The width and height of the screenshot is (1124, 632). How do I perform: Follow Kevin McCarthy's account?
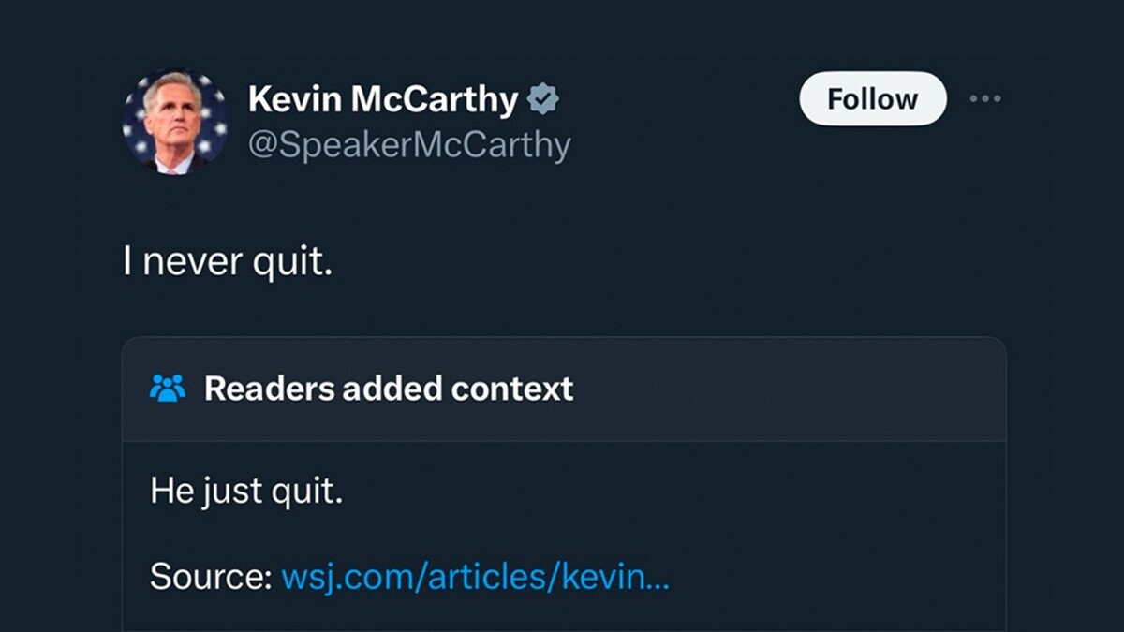point(872,99)
